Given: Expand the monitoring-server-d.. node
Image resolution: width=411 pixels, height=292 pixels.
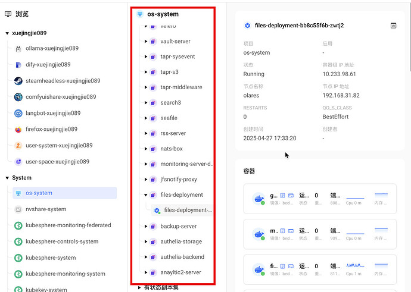Looking at the screenshot, I should (x=146, y=164).
